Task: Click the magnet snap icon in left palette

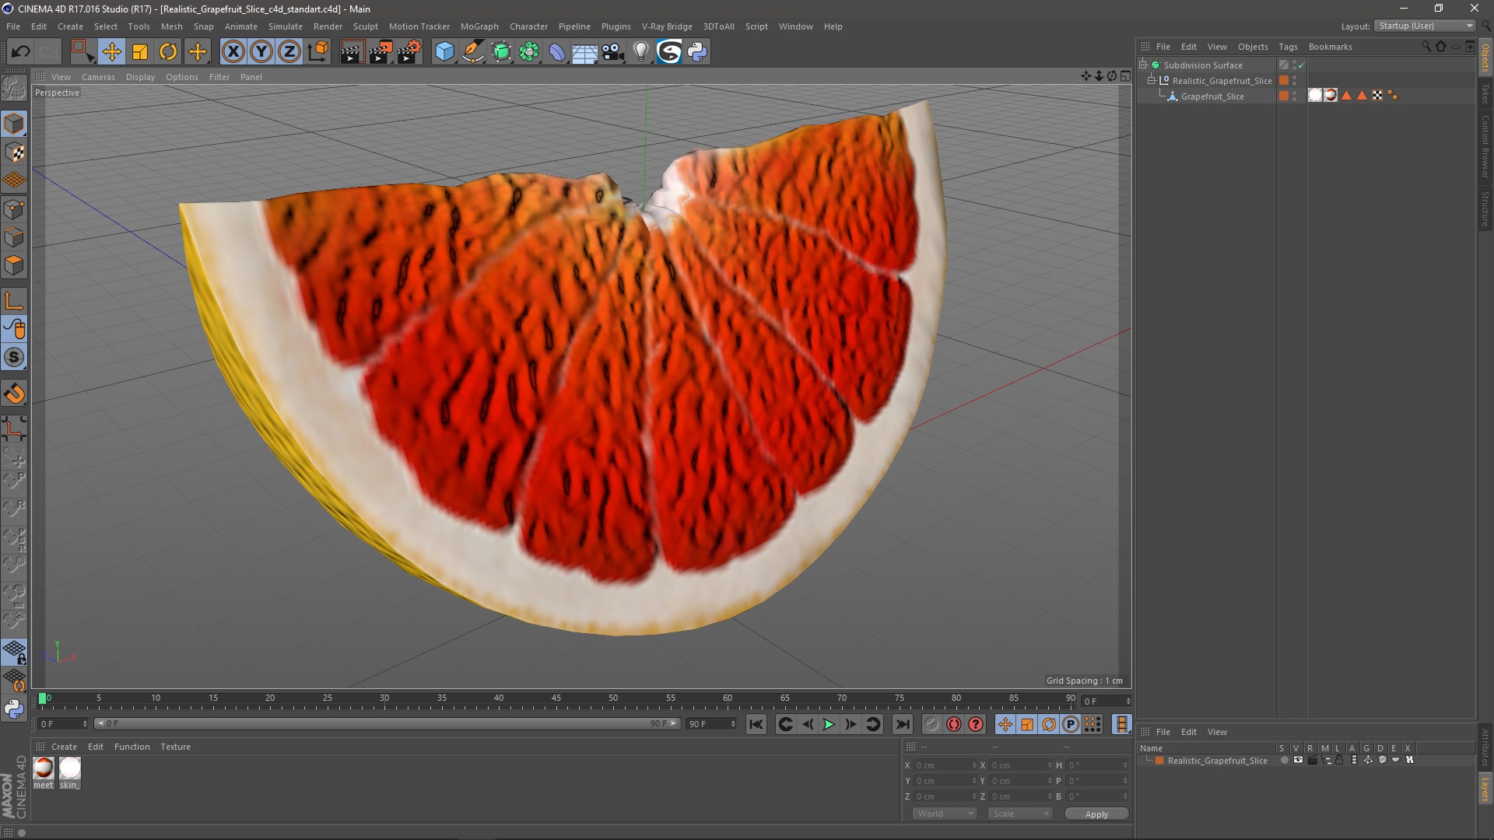Action: coord(14,394)
